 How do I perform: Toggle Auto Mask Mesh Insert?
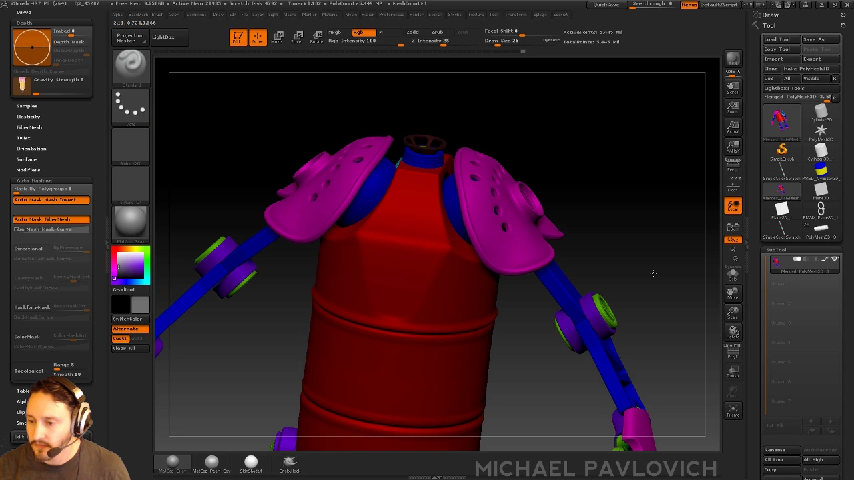[x=51, y=200]
